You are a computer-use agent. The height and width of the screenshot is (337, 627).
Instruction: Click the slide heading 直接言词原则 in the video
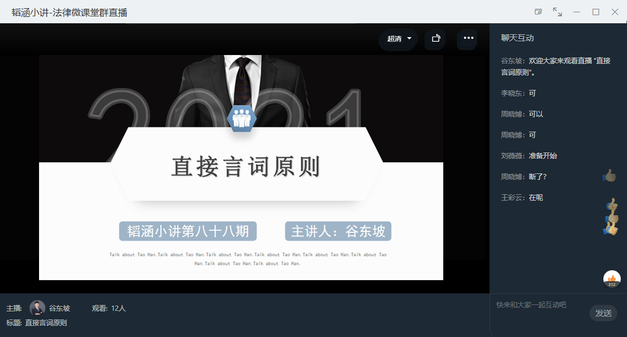(x=246, y=166)
